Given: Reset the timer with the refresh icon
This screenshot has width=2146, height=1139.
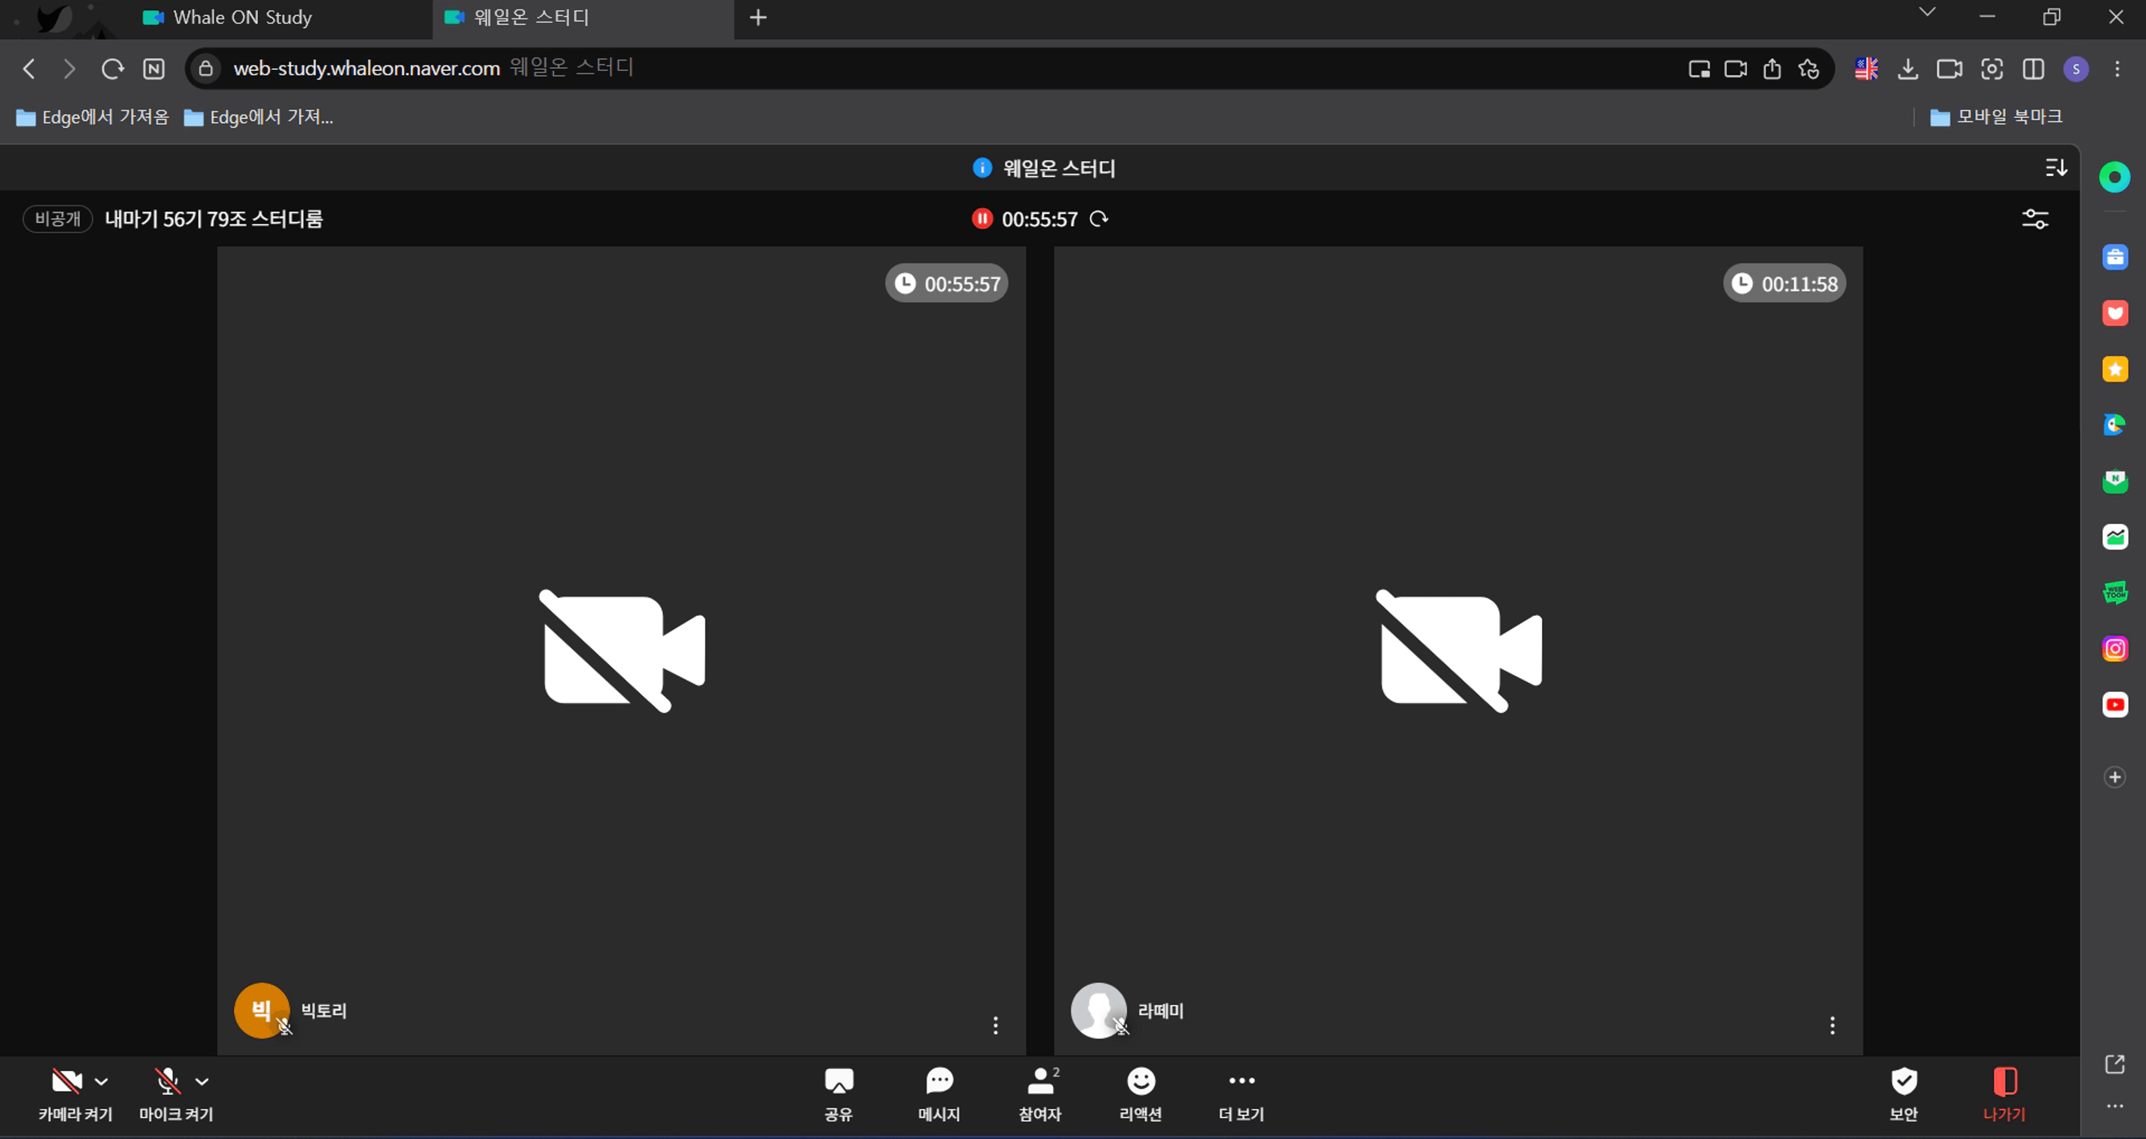Looking at the screenshot, I should [x=1100, y=219].
